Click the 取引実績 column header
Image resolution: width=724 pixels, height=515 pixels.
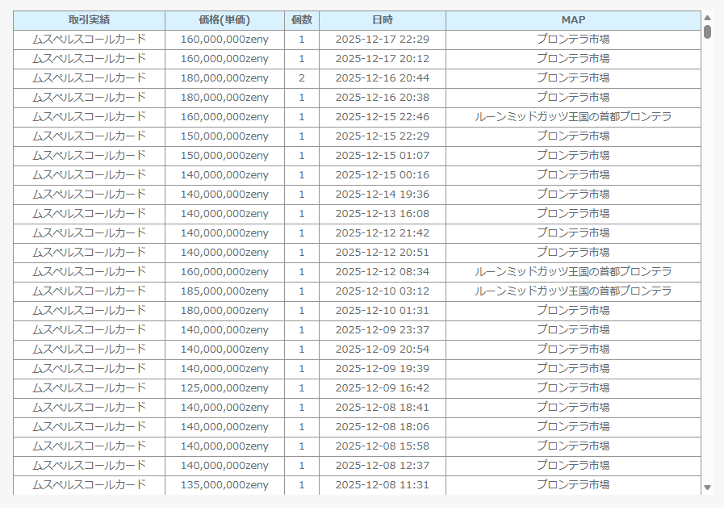point(89,20)
